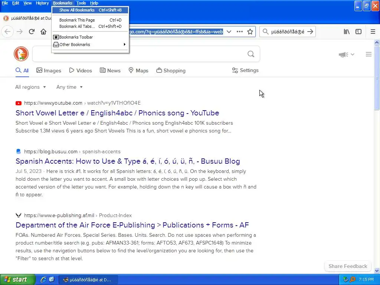Viewport: 380px width, 285px height.
Task: Switch to the News results tab
Action: pyautogui.click(x=110, y=71)
